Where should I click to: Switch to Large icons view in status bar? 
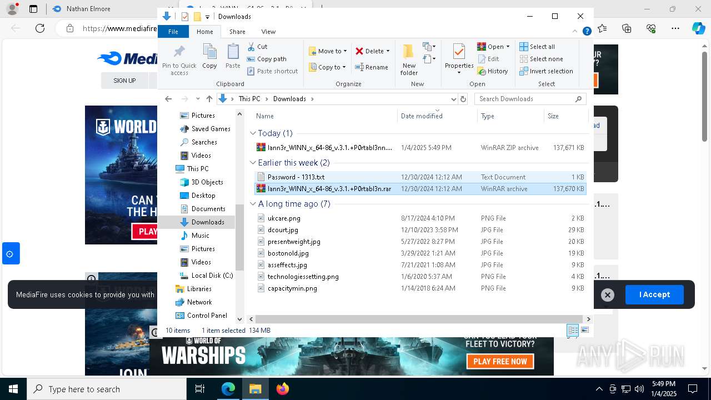pyautogui.click(x=585, y=331)
